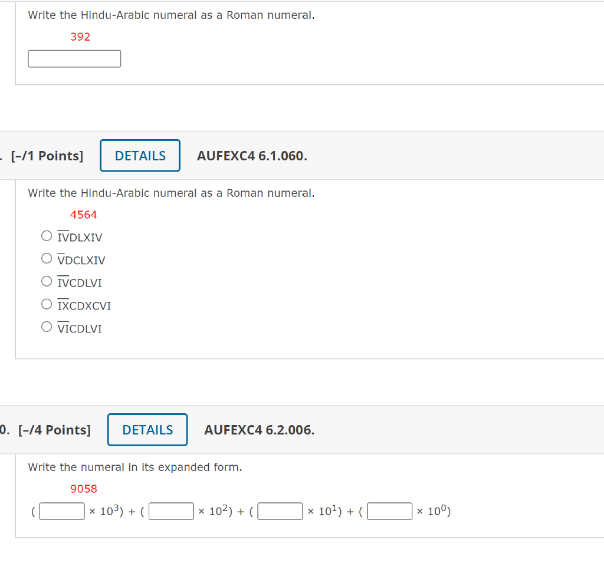
Task: Click the red number 392
Action: pyautogui.click(x=80, y=37)
